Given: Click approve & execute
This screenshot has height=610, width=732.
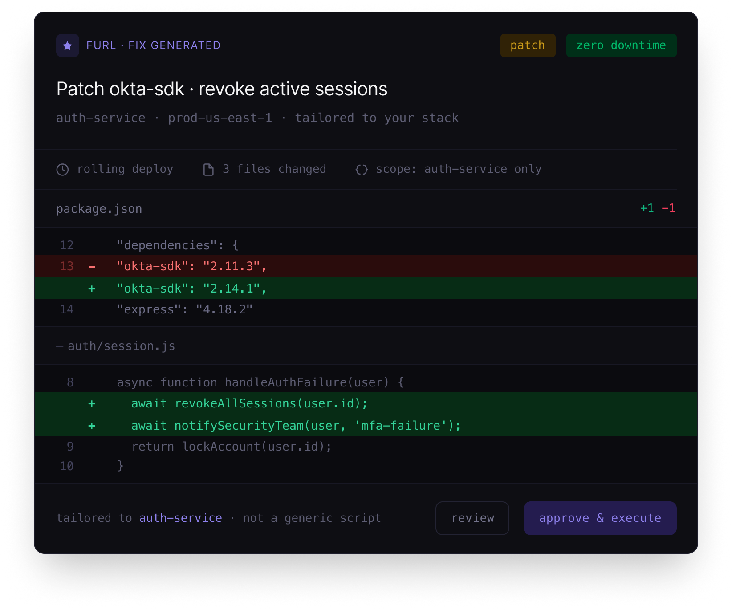Looking at the screenshot, I should [x=600, y=518].
